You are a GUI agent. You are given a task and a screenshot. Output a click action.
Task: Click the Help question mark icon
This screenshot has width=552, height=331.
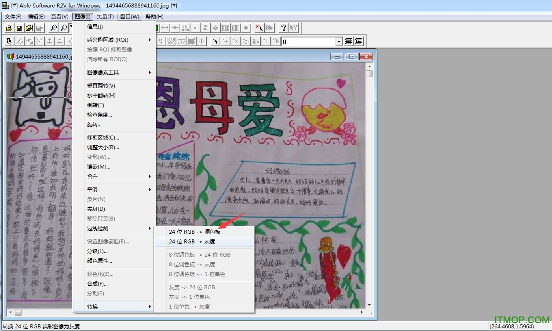pos(284,28)
